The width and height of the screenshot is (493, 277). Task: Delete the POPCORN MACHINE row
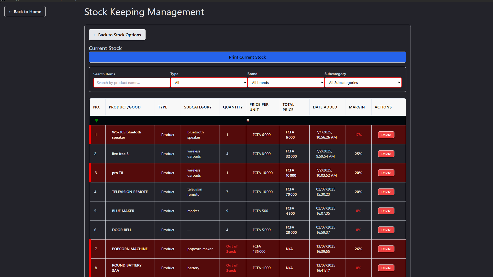point(386,249)
